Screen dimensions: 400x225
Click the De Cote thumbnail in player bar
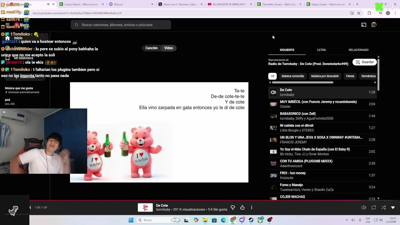[145, 207]
